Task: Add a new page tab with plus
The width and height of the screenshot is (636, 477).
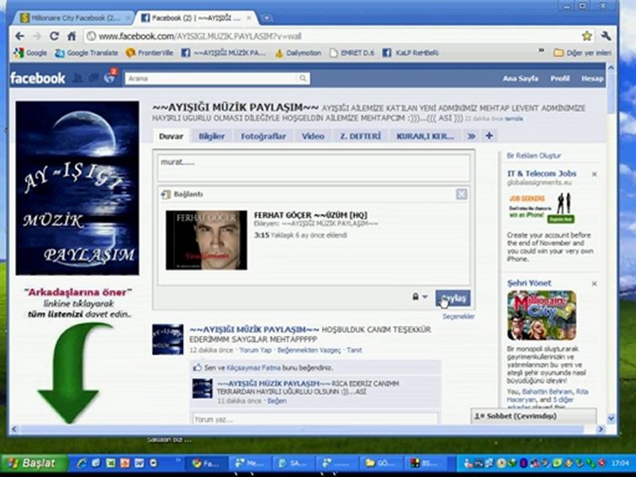Action: click(489, 136)
